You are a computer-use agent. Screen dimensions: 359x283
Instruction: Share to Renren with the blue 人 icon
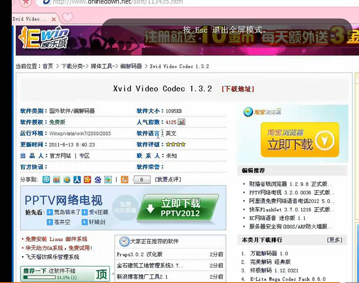[77, 180]
